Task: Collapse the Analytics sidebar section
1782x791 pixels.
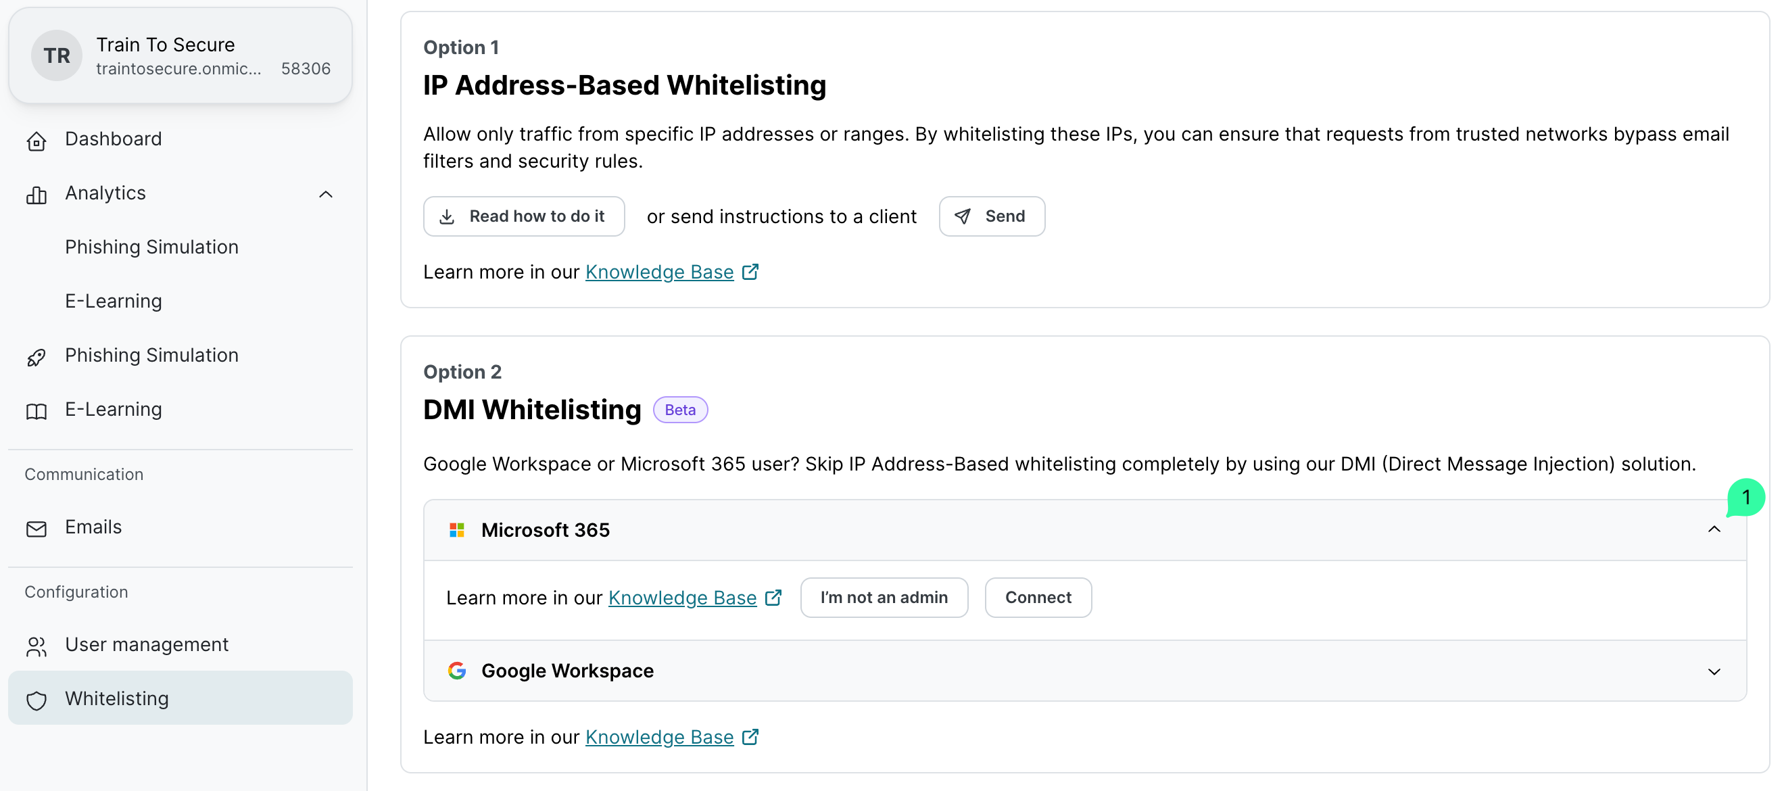Action: (326, 194)
